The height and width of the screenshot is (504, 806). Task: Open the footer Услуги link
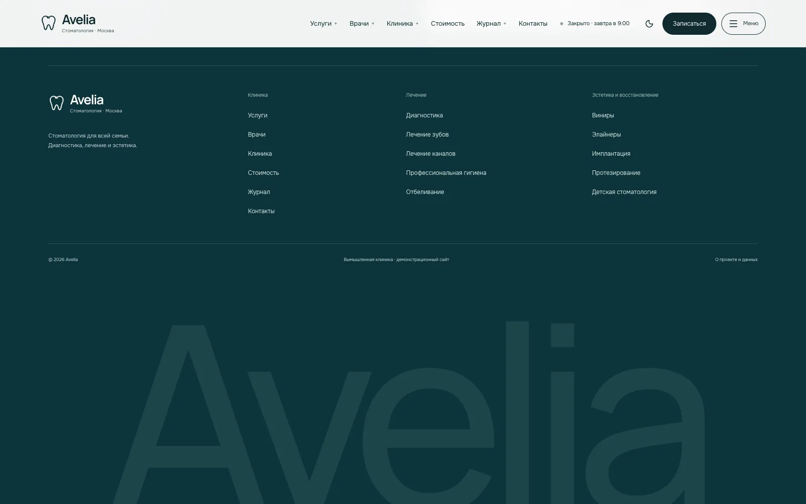[x=257, y=115]
